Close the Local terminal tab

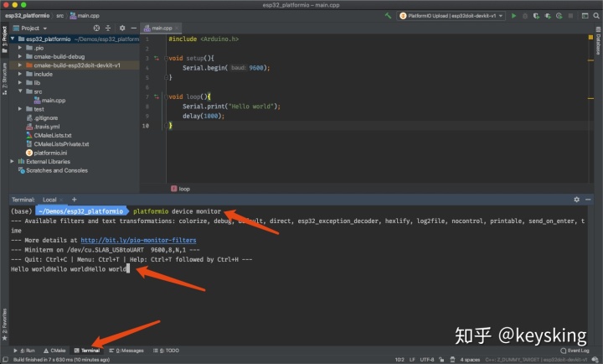(x=61, y=200)
